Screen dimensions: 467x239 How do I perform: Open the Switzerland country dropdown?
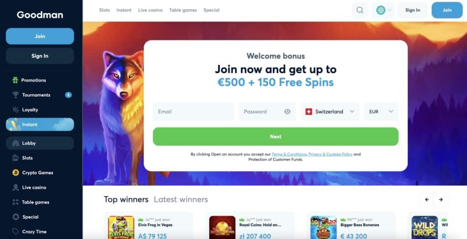(x=330, y=112)
